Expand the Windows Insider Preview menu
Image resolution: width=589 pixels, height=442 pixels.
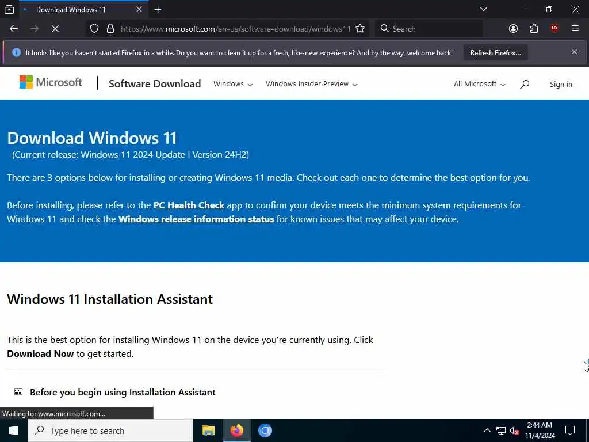(x=311, y=84)
